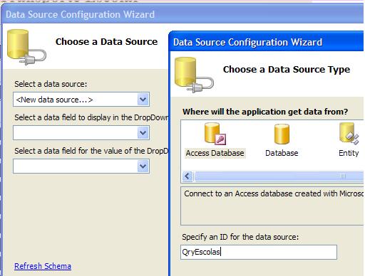Focus the data source ID field containing QryEscolas
This screenshot has width=365, height=276.
point(259,252)
